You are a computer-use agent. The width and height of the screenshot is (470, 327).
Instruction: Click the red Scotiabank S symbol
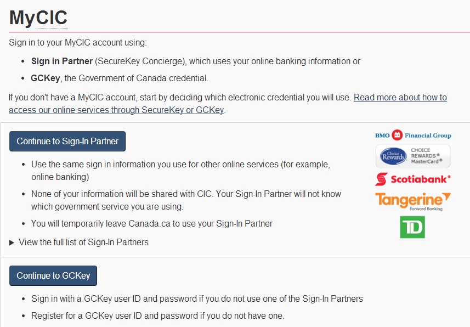(381, 179)
